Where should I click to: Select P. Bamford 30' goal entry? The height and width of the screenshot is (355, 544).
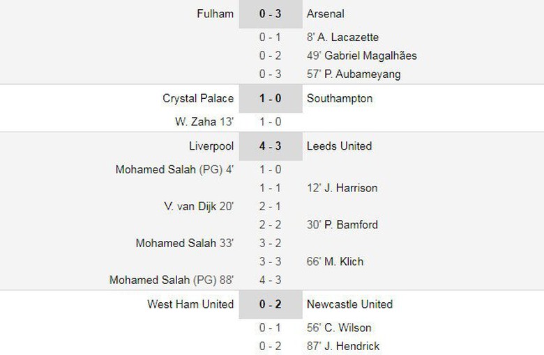(x=342, y=225)
